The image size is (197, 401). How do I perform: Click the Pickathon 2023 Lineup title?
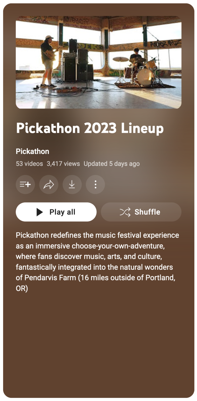90,128
